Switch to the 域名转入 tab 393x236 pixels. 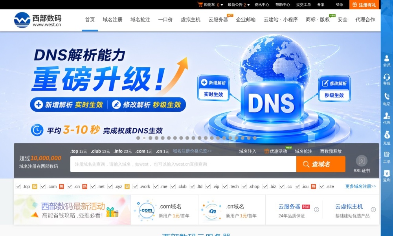click(x=244, y=151)
